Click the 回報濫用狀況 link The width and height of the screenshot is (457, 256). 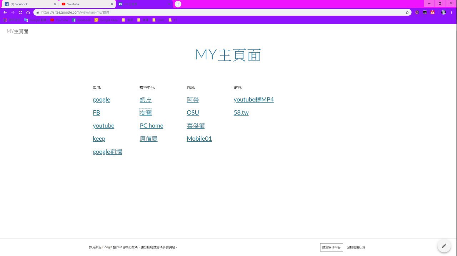[x=356, y=247]
